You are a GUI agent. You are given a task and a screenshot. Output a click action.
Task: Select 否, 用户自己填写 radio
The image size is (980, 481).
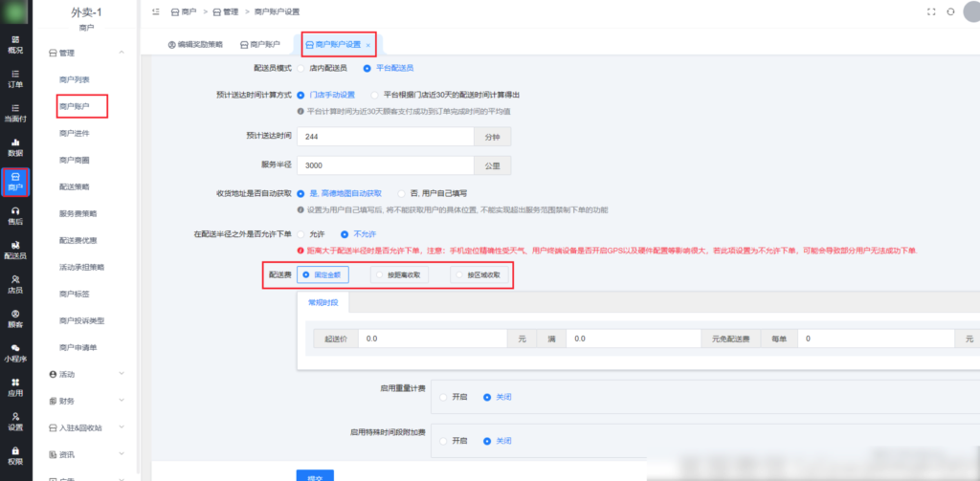pyautogui.click(x=401, y=194)
